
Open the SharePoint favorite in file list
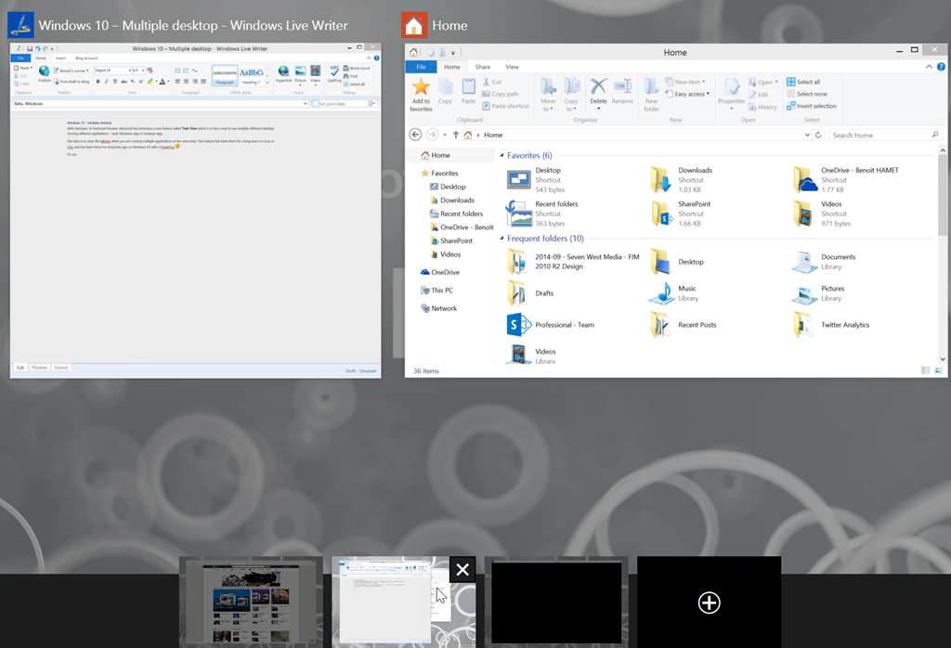click(660, 214)
